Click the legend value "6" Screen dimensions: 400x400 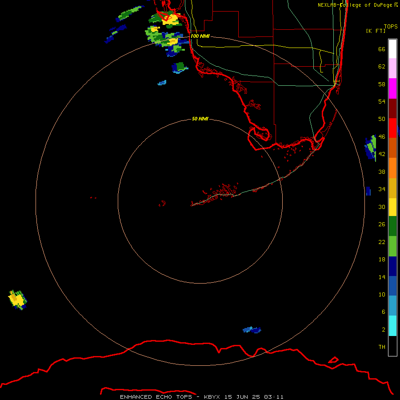pyautogui.click(x=384, y=312)
